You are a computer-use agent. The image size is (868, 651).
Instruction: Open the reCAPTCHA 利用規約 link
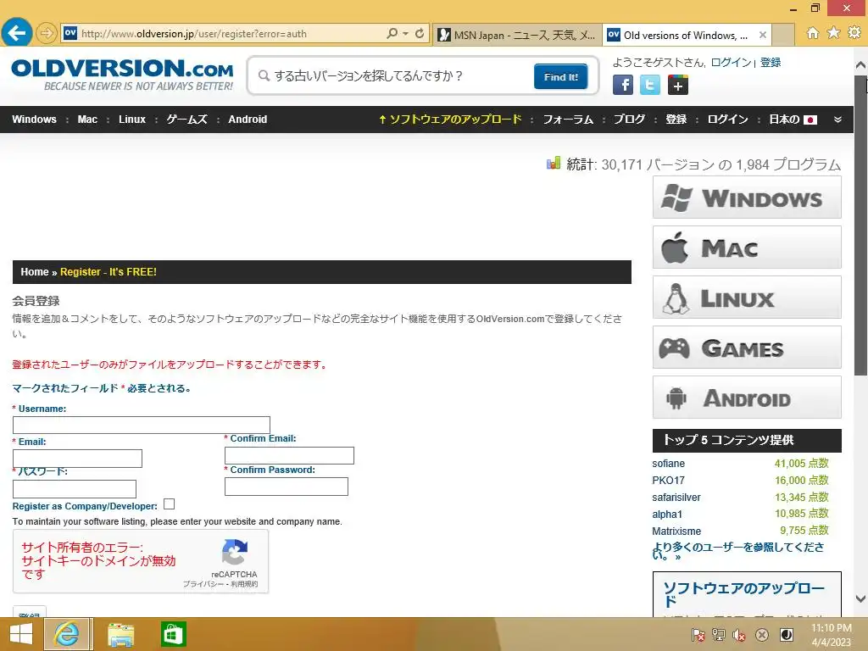coord(244,584)
